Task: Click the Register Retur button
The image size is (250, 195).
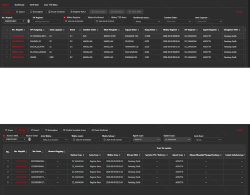Action: pyautogui.click(x=78, y=12)
